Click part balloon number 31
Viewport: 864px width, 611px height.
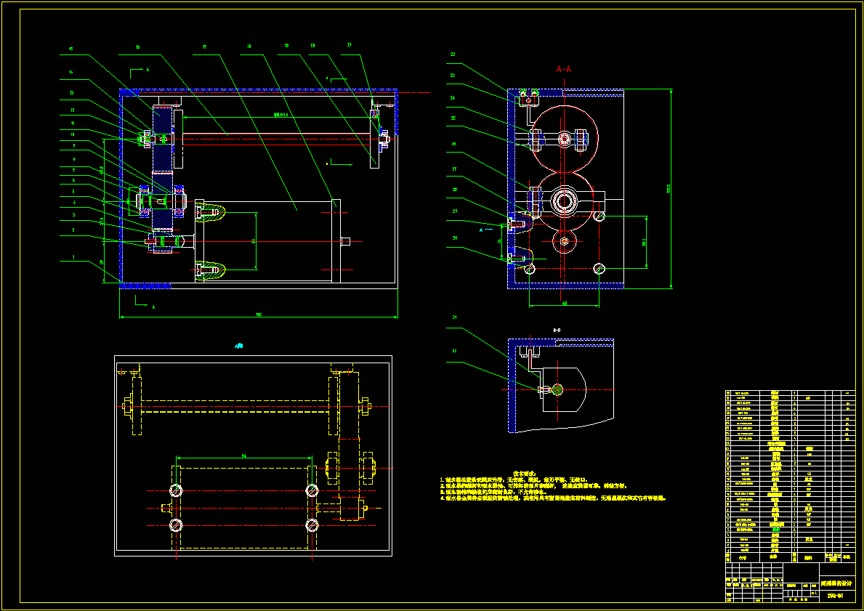pyautogui.click(x=455, y=317)
